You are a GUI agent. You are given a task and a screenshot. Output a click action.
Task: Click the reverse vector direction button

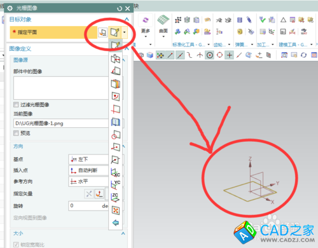tap(89, 193)
